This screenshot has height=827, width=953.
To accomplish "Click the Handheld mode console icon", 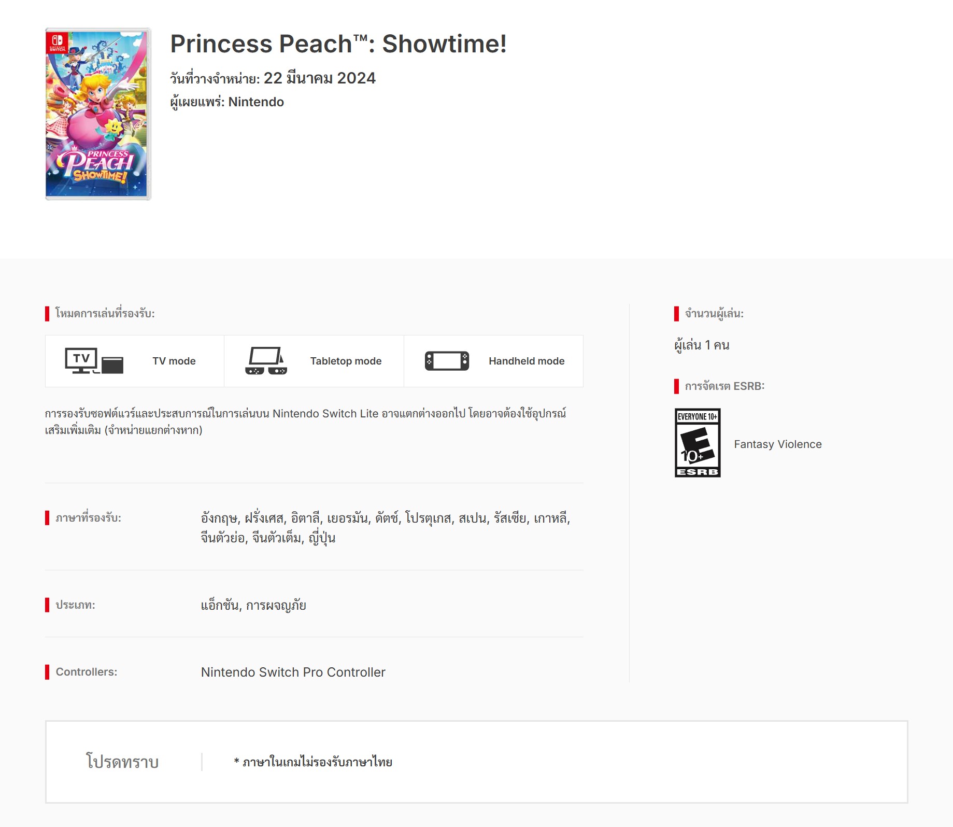I will click(447, 361).
